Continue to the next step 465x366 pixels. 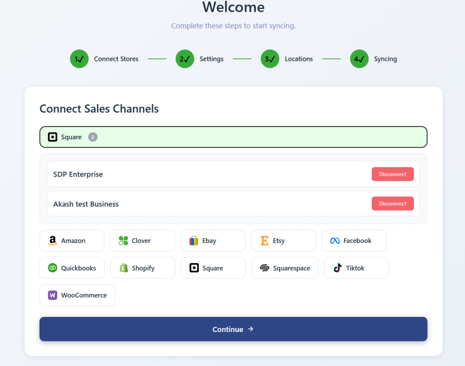click(233, 329)
